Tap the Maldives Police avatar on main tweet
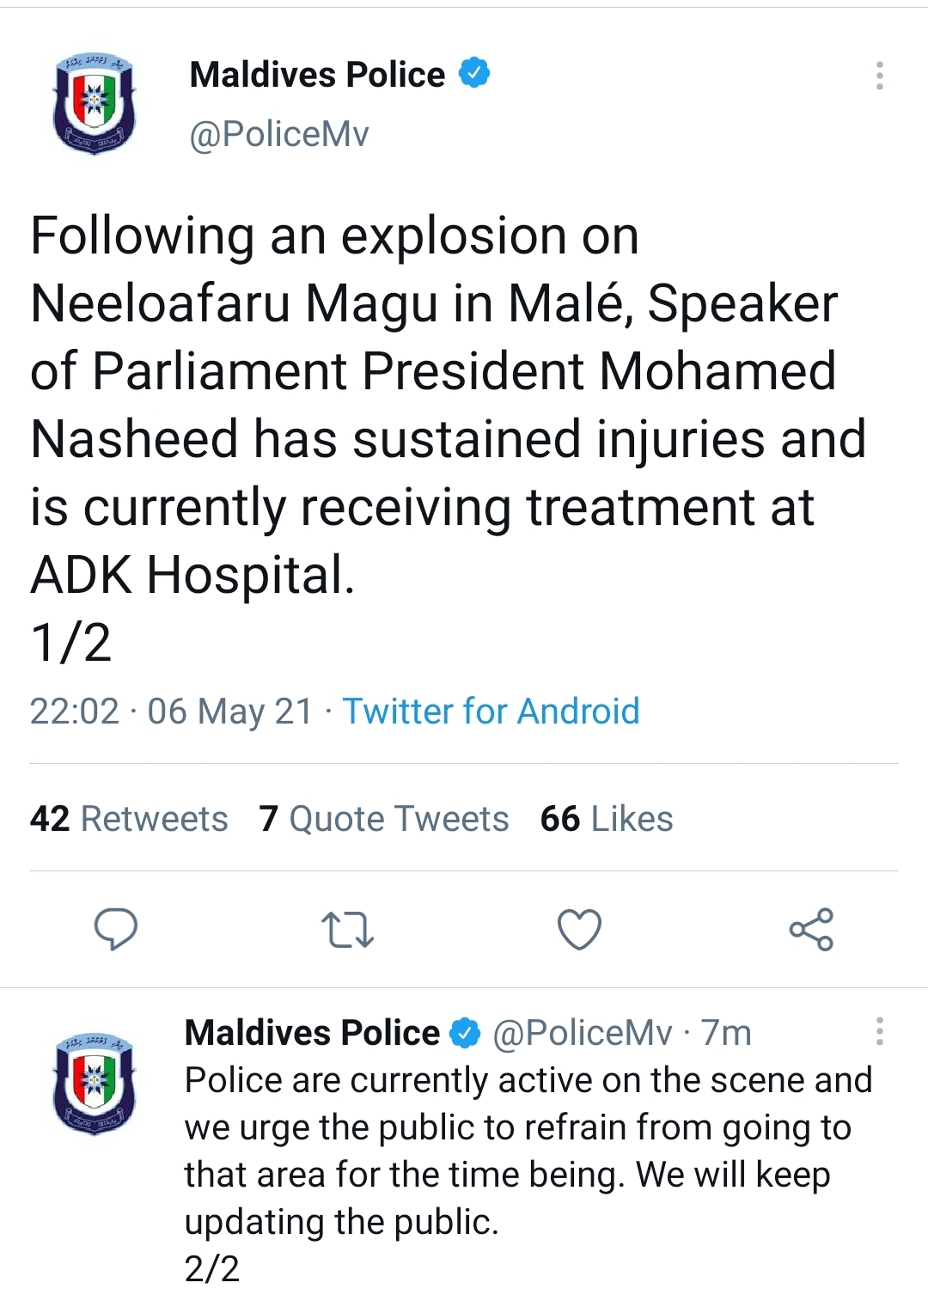 pos(94,104)
